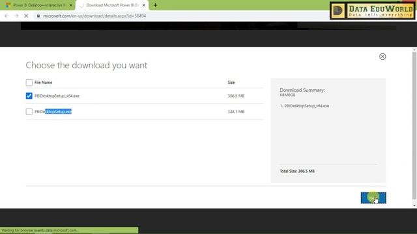Open a new browser tab
The image size is (417, 234).
click(155, 5)
